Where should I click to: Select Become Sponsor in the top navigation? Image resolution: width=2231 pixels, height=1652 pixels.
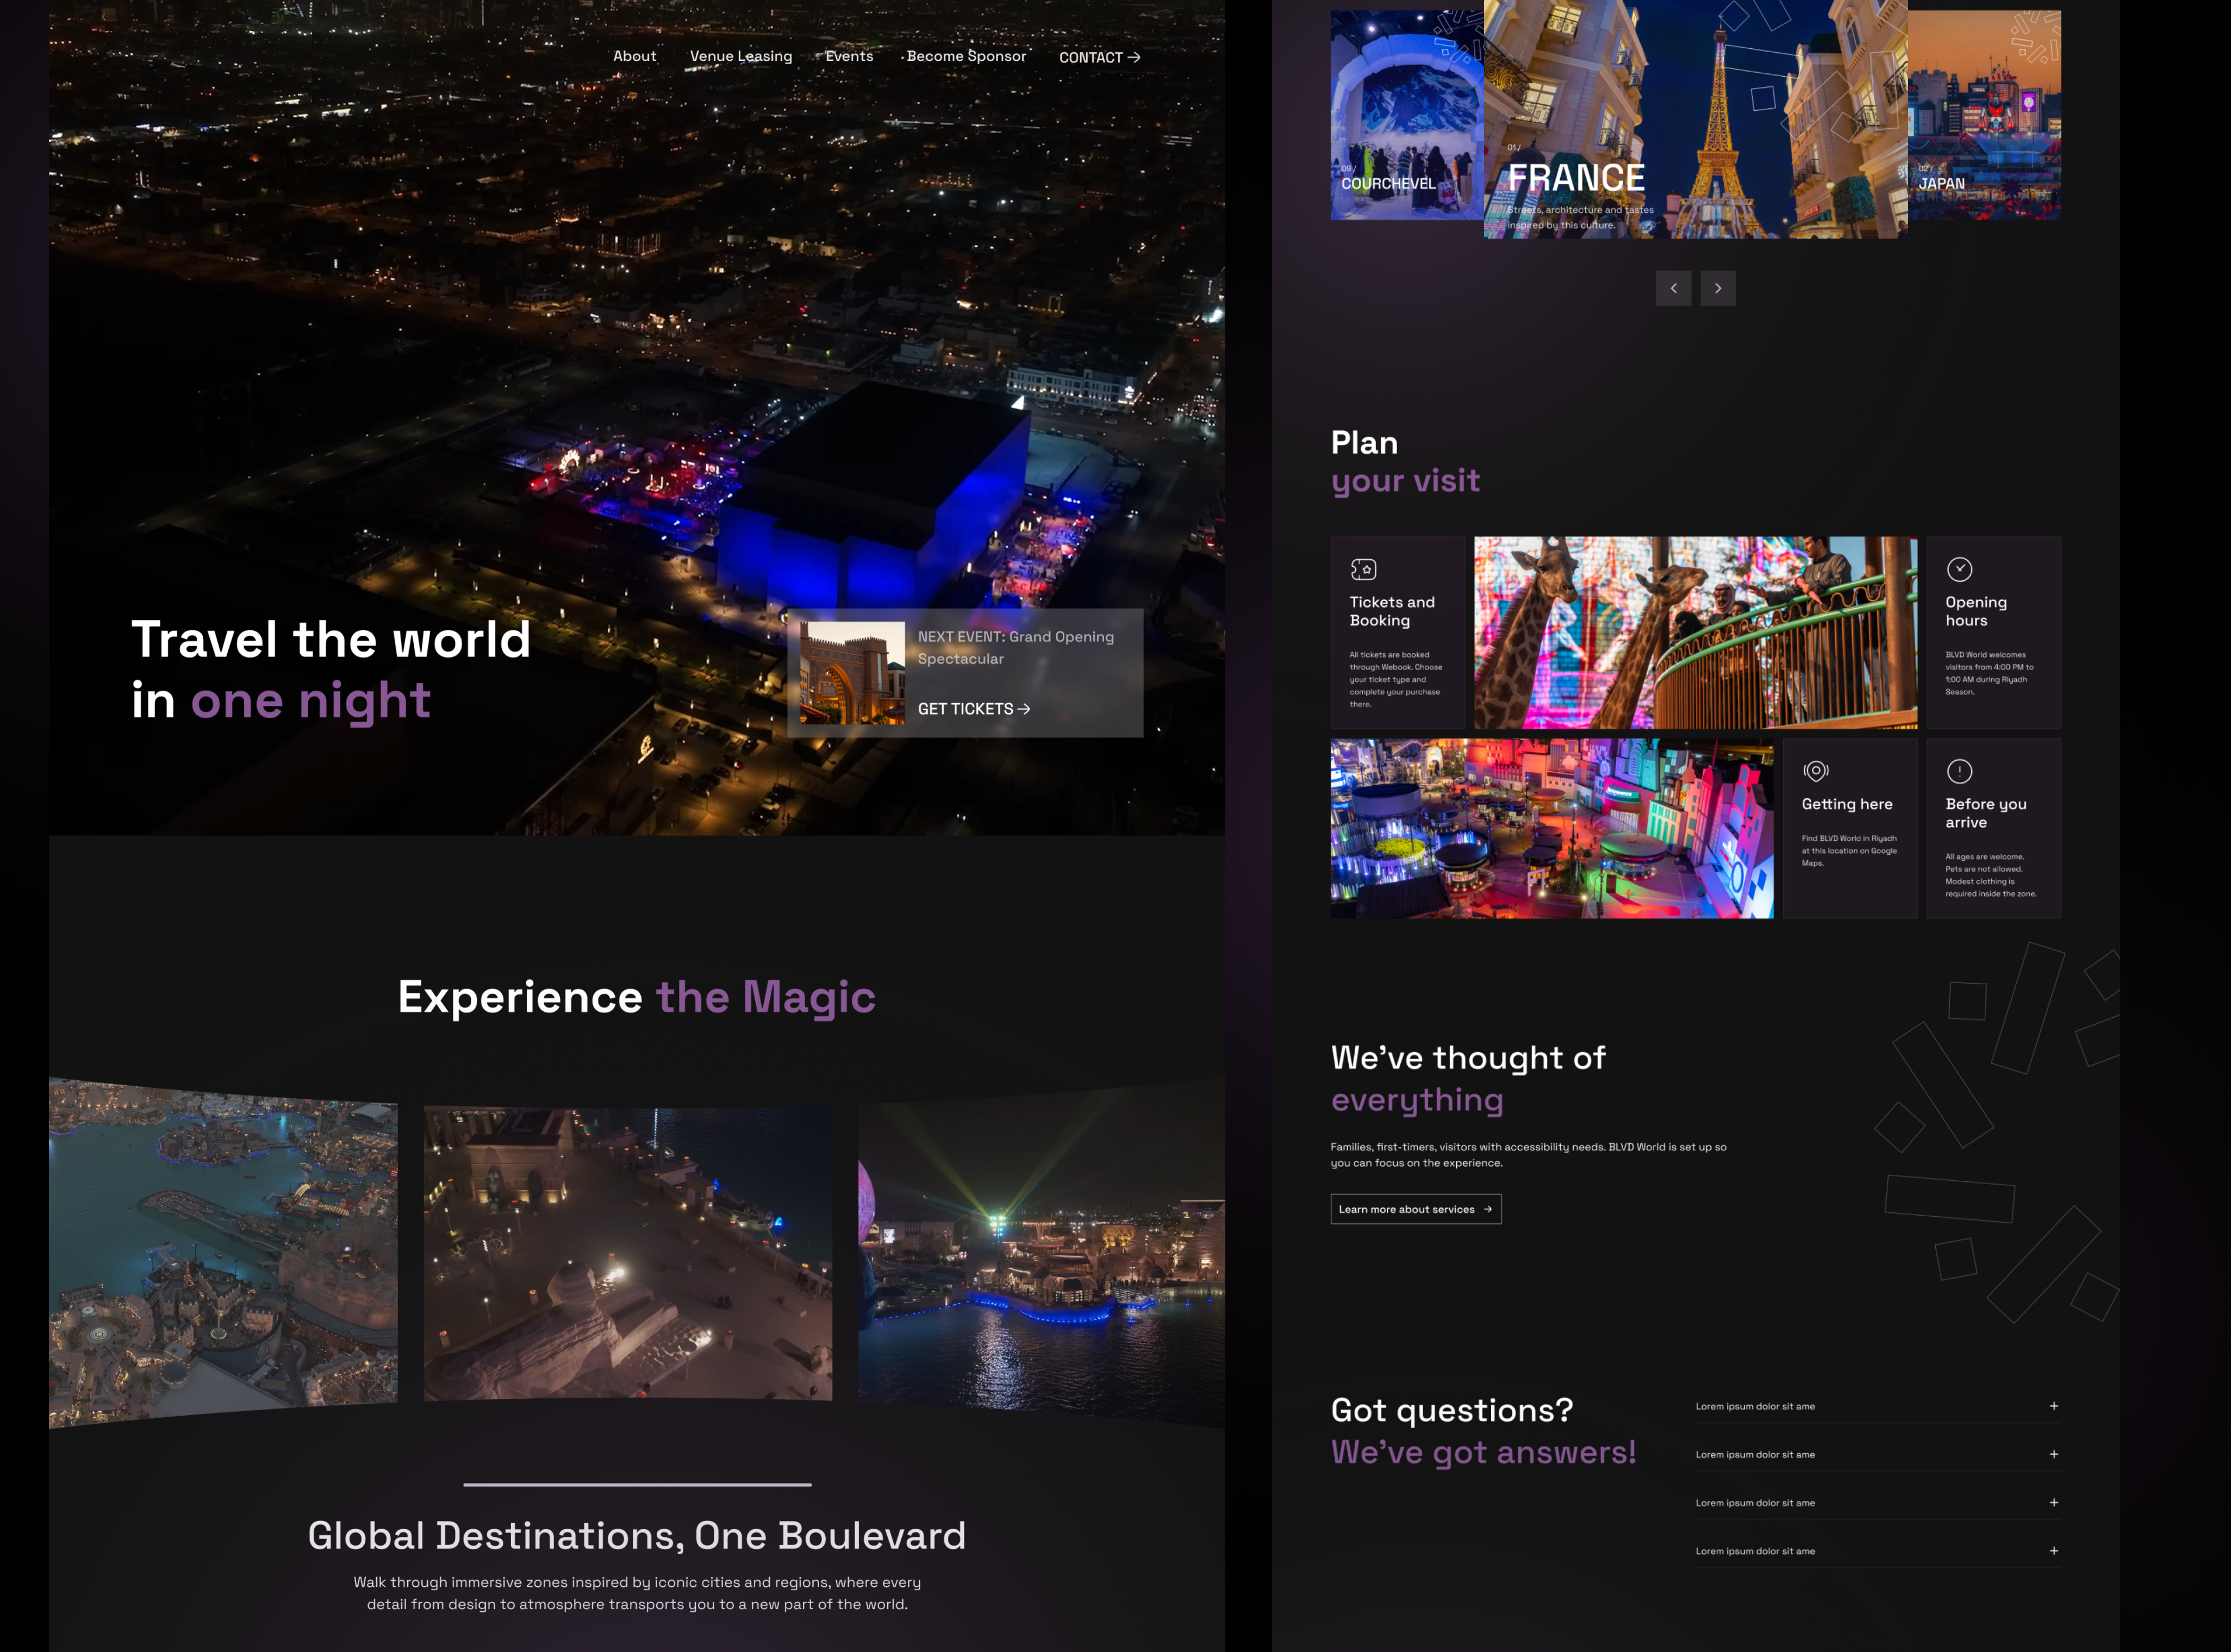(965, 56)
